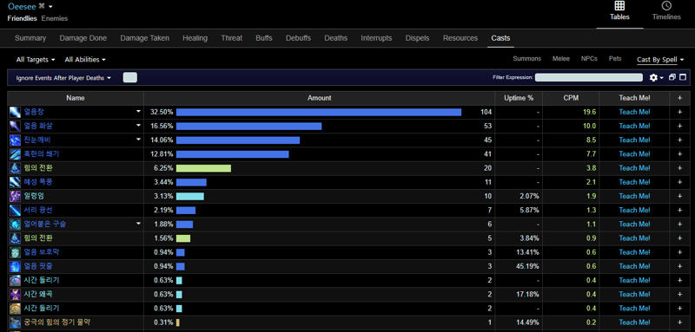Click the plus icon in the 얼음 화살 row

(x=680, y=126)
